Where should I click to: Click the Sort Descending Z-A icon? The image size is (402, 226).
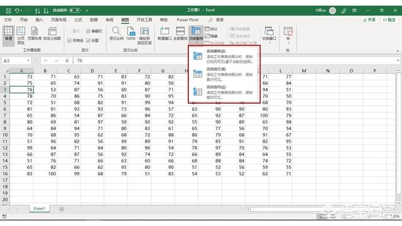[x=46, y=11]
